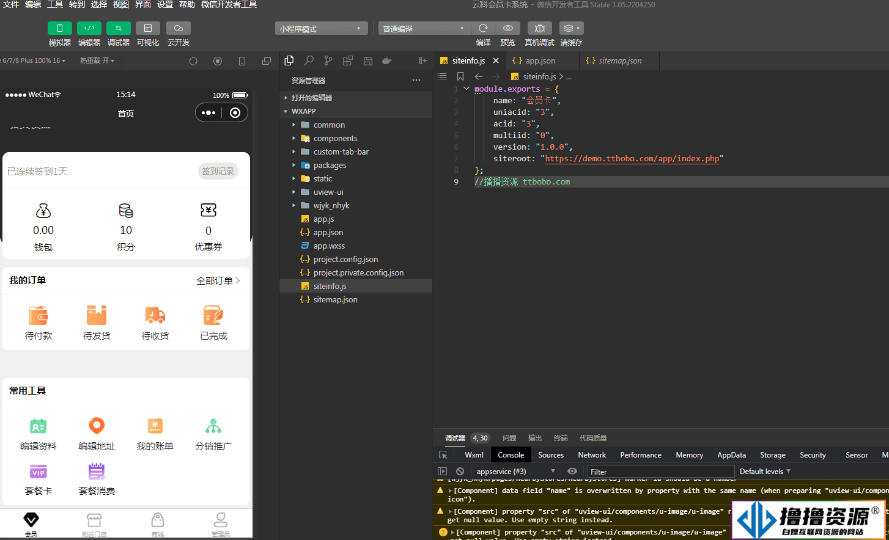This screenshot has height=540, width=889.
Task: Collapse the sidebar panel arrow icon
Action: pos(422,60)
